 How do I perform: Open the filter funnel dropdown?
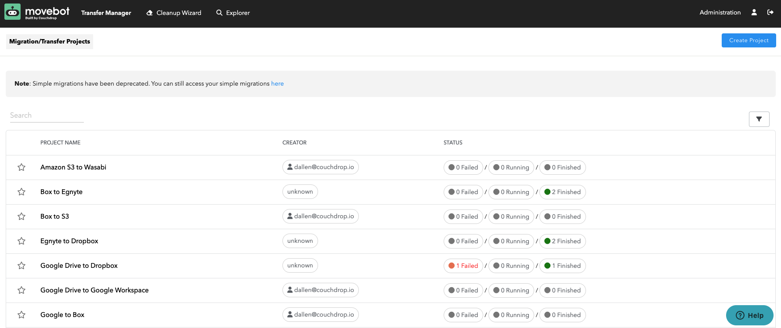click(x=759, y=119)
